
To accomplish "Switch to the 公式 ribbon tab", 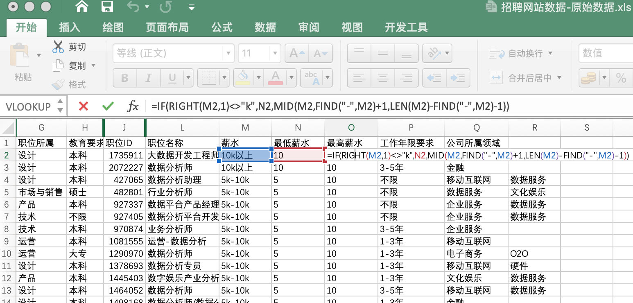I will click(x=222, y=27).
